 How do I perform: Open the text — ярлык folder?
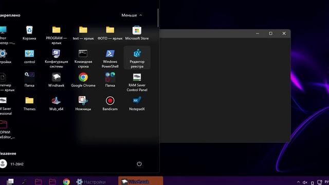[x=83, y=33]
